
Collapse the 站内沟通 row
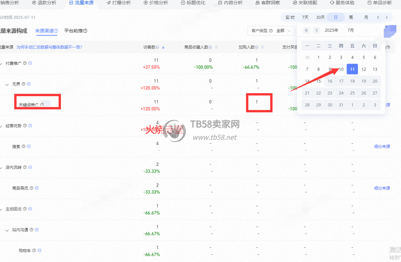click(x=7, y=230)
